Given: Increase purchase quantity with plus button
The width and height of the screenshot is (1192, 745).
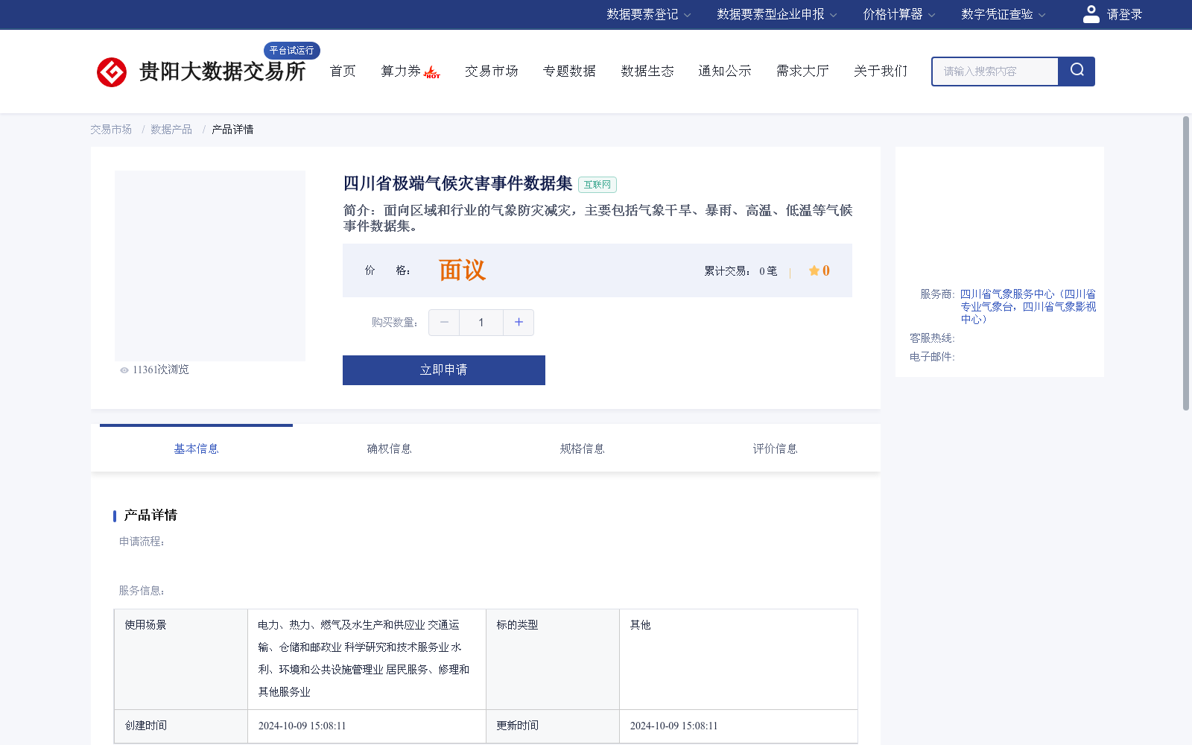Looking at the screenshot, I should [519, 323].
